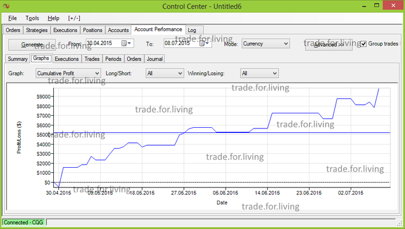The image size is (405, 229).
Task: Minimize the Control Center window
Action: coord(364,6)
